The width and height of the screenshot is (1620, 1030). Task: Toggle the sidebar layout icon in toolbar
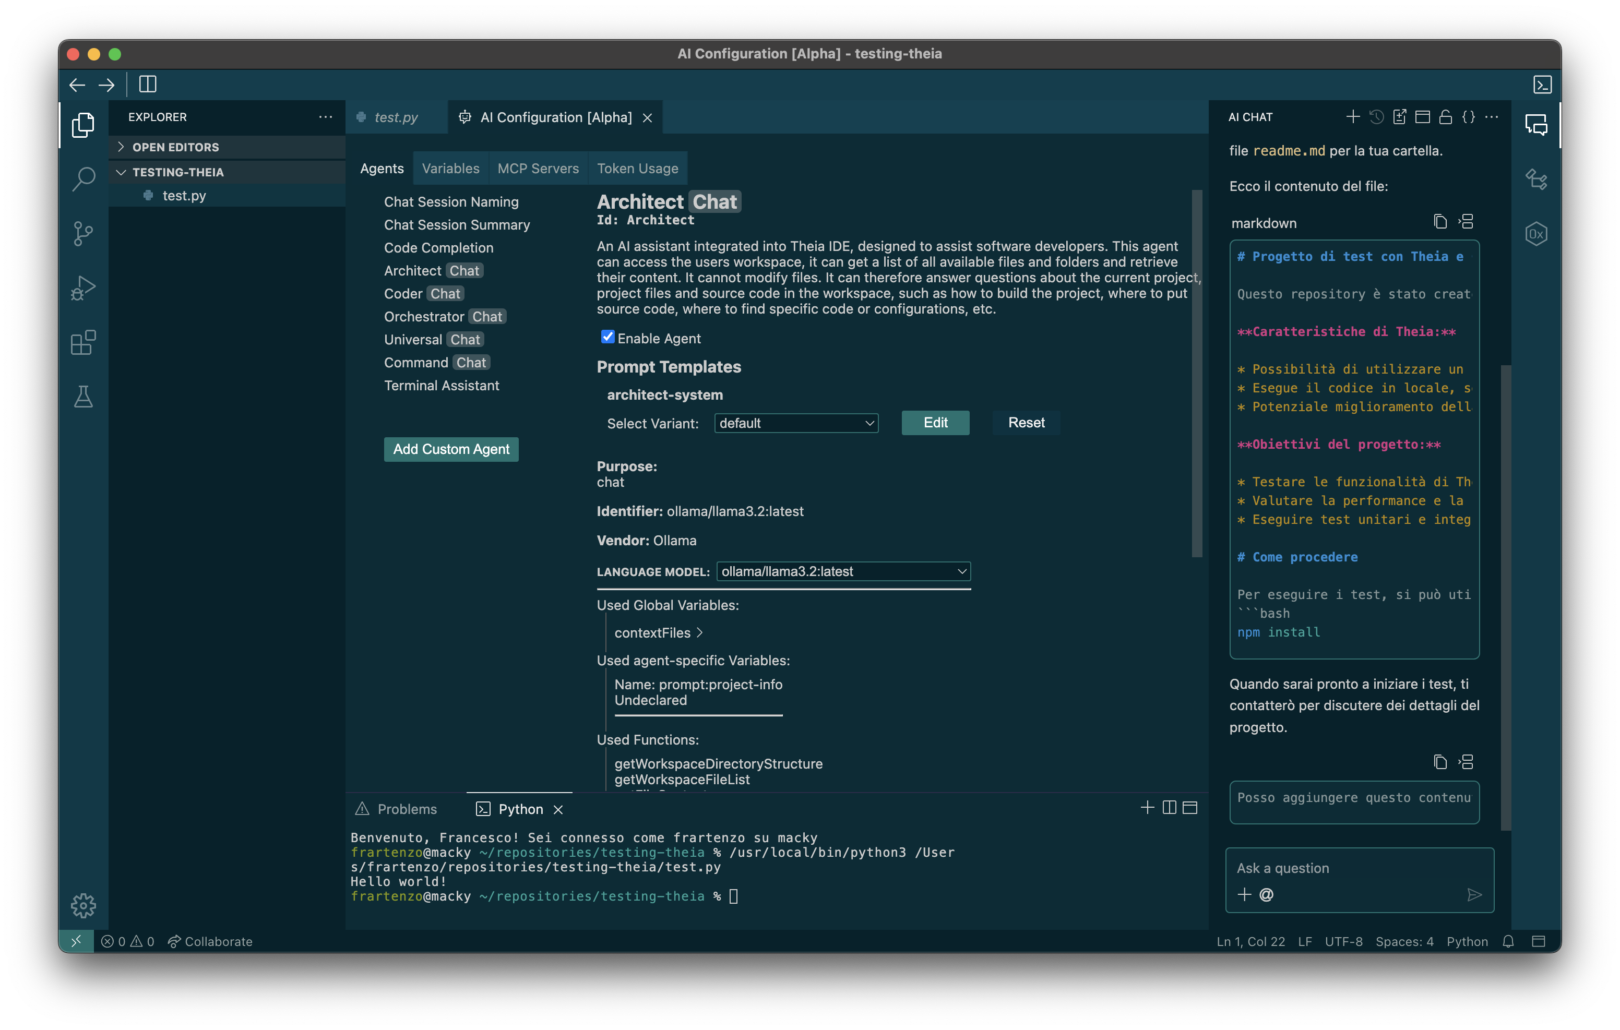coord(148,84)
